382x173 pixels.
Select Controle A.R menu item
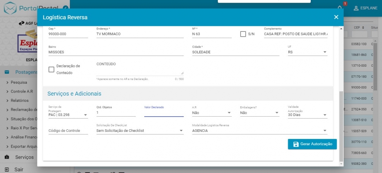coord(22,91)
